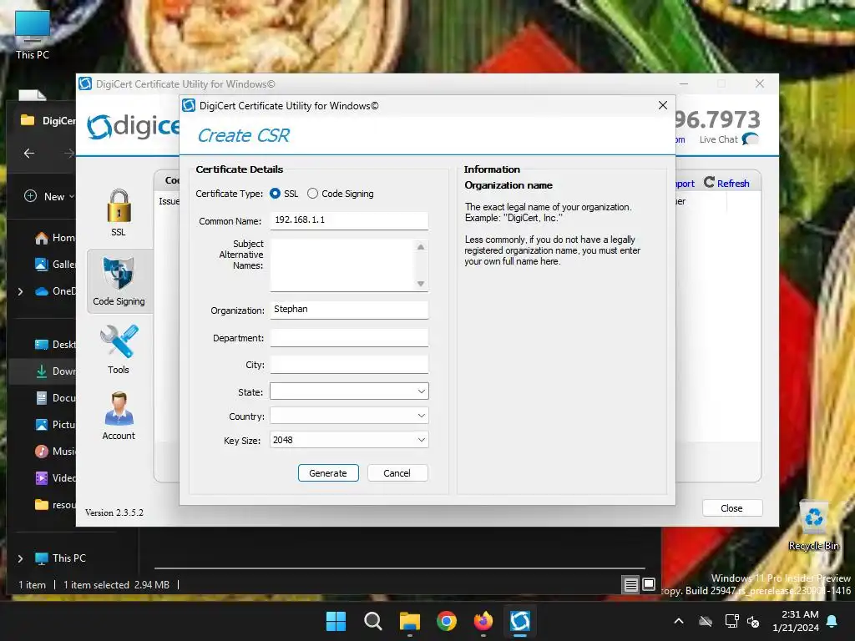Expand the OneDrive tree chevron
This screenshot has width=855, height=641.
(20, 291)
